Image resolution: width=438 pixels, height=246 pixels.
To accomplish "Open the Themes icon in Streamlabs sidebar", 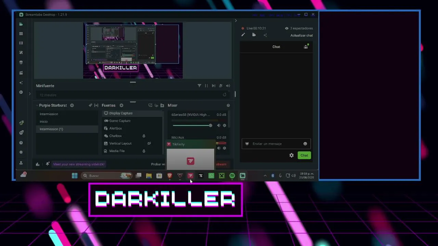I will (x=21, y=53).
